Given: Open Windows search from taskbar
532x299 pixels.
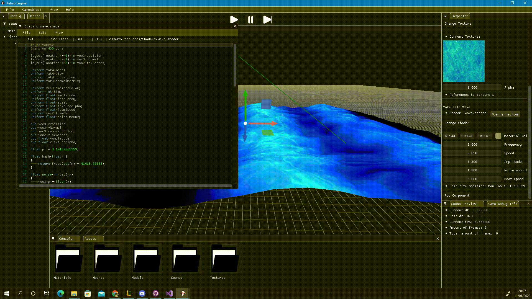Looking at the screenshot, I should [20, 293].
